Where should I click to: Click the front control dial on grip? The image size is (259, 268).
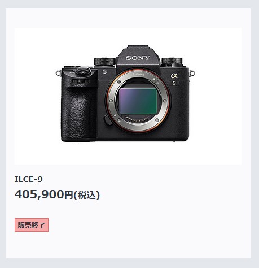click(x=81, y=81)
